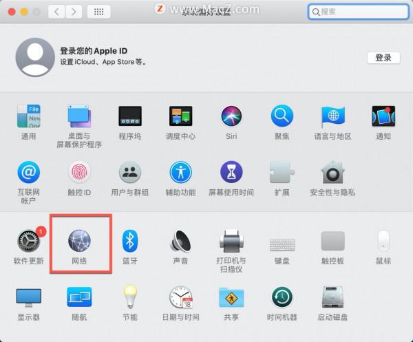
Task: Open the 共享 Sharing preferences
Action: tap(231, 297)
